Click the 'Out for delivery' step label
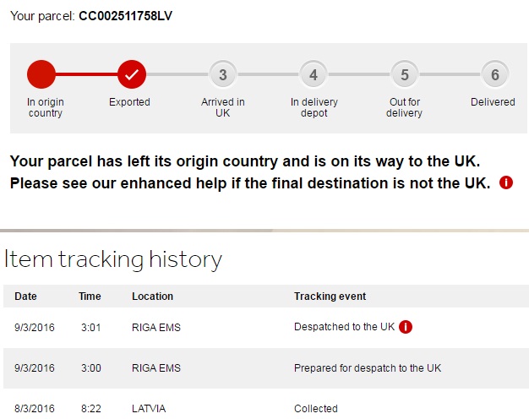The height and width of the screenshot is (419, 529). [405, 107]
